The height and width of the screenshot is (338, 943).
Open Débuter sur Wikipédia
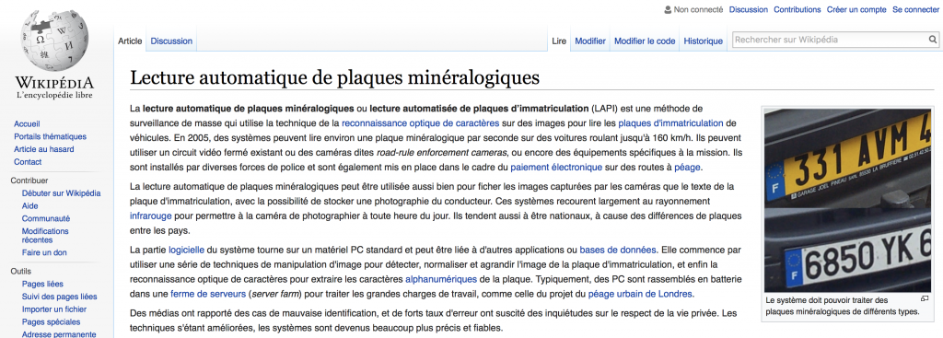click(62, 193)
